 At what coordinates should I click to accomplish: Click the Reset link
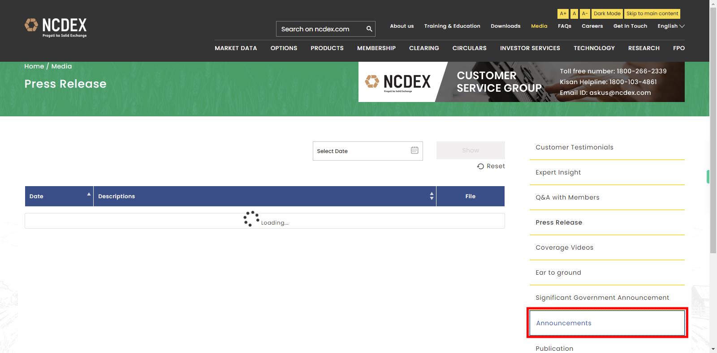[491, 166]
